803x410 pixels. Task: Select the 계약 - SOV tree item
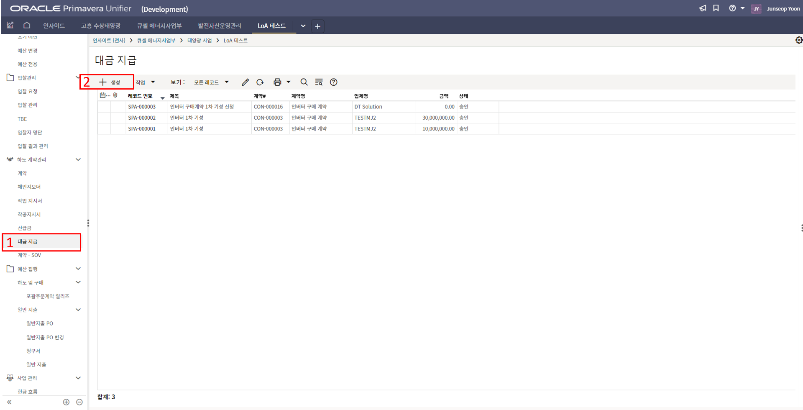29,255
